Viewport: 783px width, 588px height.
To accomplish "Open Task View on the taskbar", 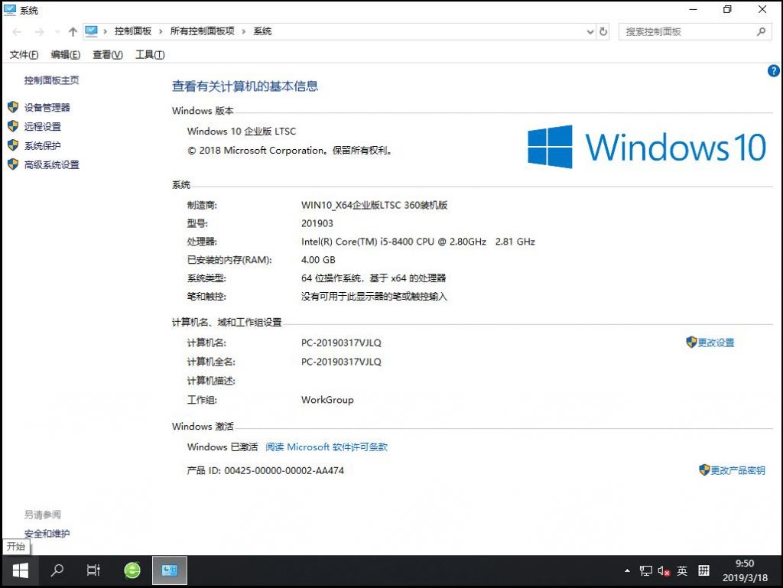I will coord(93,570).
